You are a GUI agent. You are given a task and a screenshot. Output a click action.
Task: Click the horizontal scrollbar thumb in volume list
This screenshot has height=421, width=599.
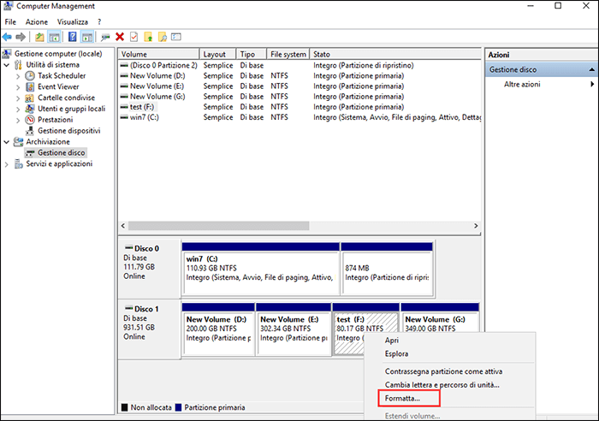click(218, 226)
